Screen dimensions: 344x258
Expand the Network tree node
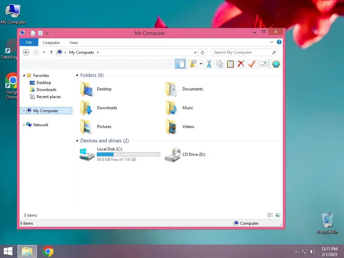coord(24,125)
